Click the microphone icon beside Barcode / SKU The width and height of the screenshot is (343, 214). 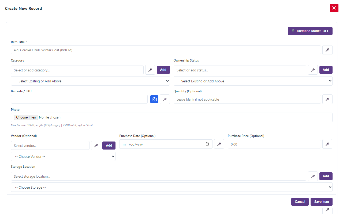[165, 99]
